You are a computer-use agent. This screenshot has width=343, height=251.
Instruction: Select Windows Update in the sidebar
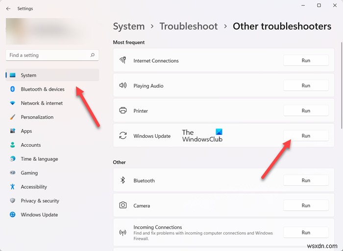coord(52,215)
